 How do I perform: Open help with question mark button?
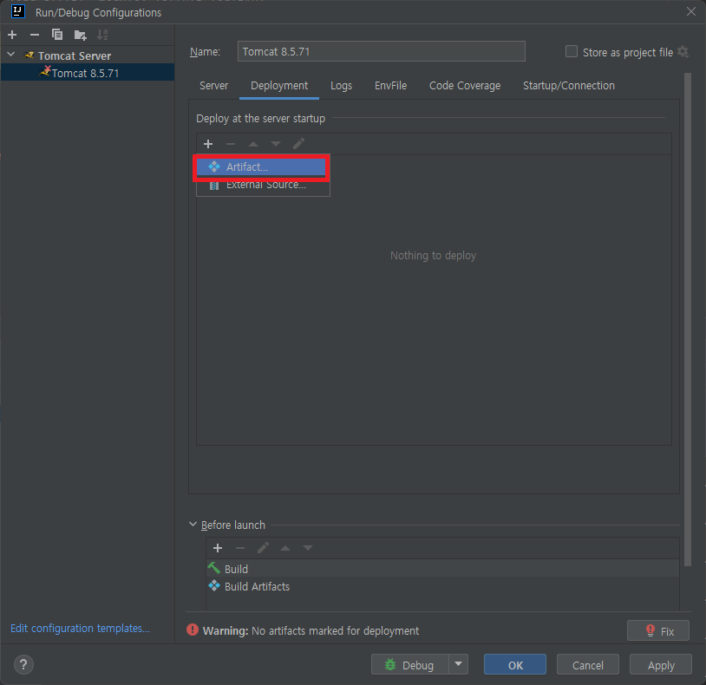[23, 664]
